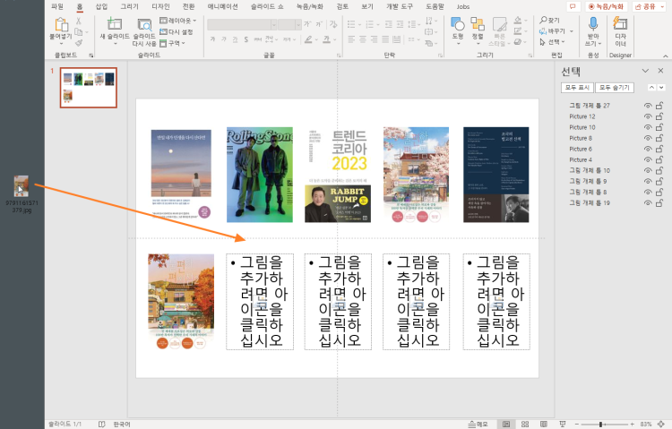Fit slide to current window icon
Viewport: 672px width, 429px height.
point(661,424)
